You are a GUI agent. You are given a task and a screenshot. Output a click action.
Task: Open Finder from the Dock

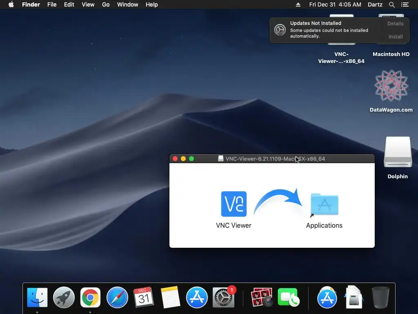coord(37,297)
